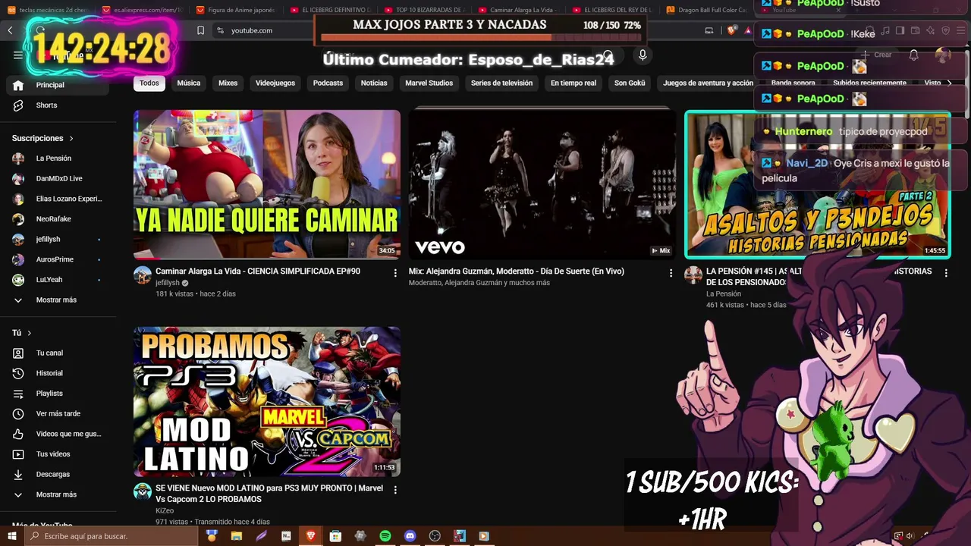Show more category chips with right arrow

tap(949, 83)
